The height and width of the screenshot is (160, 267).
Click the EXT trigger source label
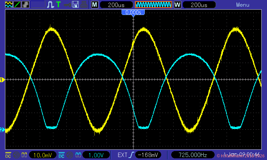coord(122,155)
